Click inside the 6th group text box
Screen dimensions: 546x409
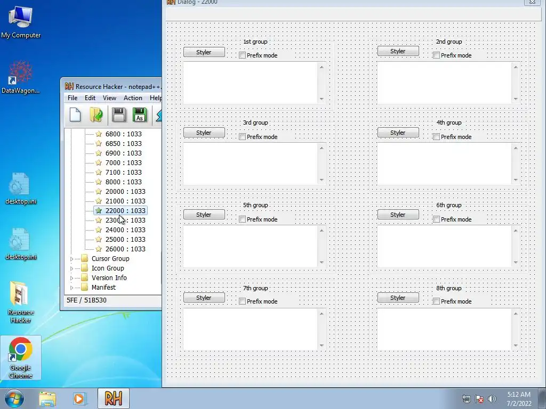[444, 246]
